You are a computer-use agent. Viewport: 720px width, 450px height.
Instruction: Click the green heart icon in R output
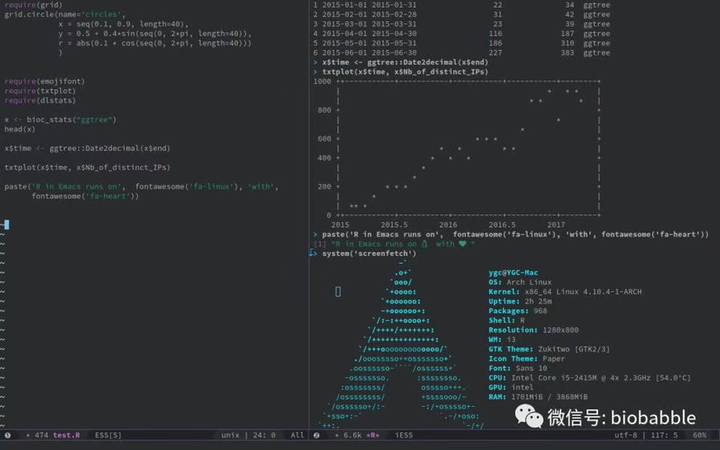(x=462, y=244)
